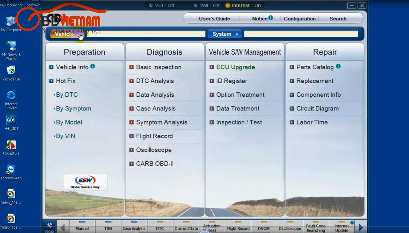Click info badge beside Vehicle Info
409x233 pixels.
pyautogui.click(x=93, y=66)
